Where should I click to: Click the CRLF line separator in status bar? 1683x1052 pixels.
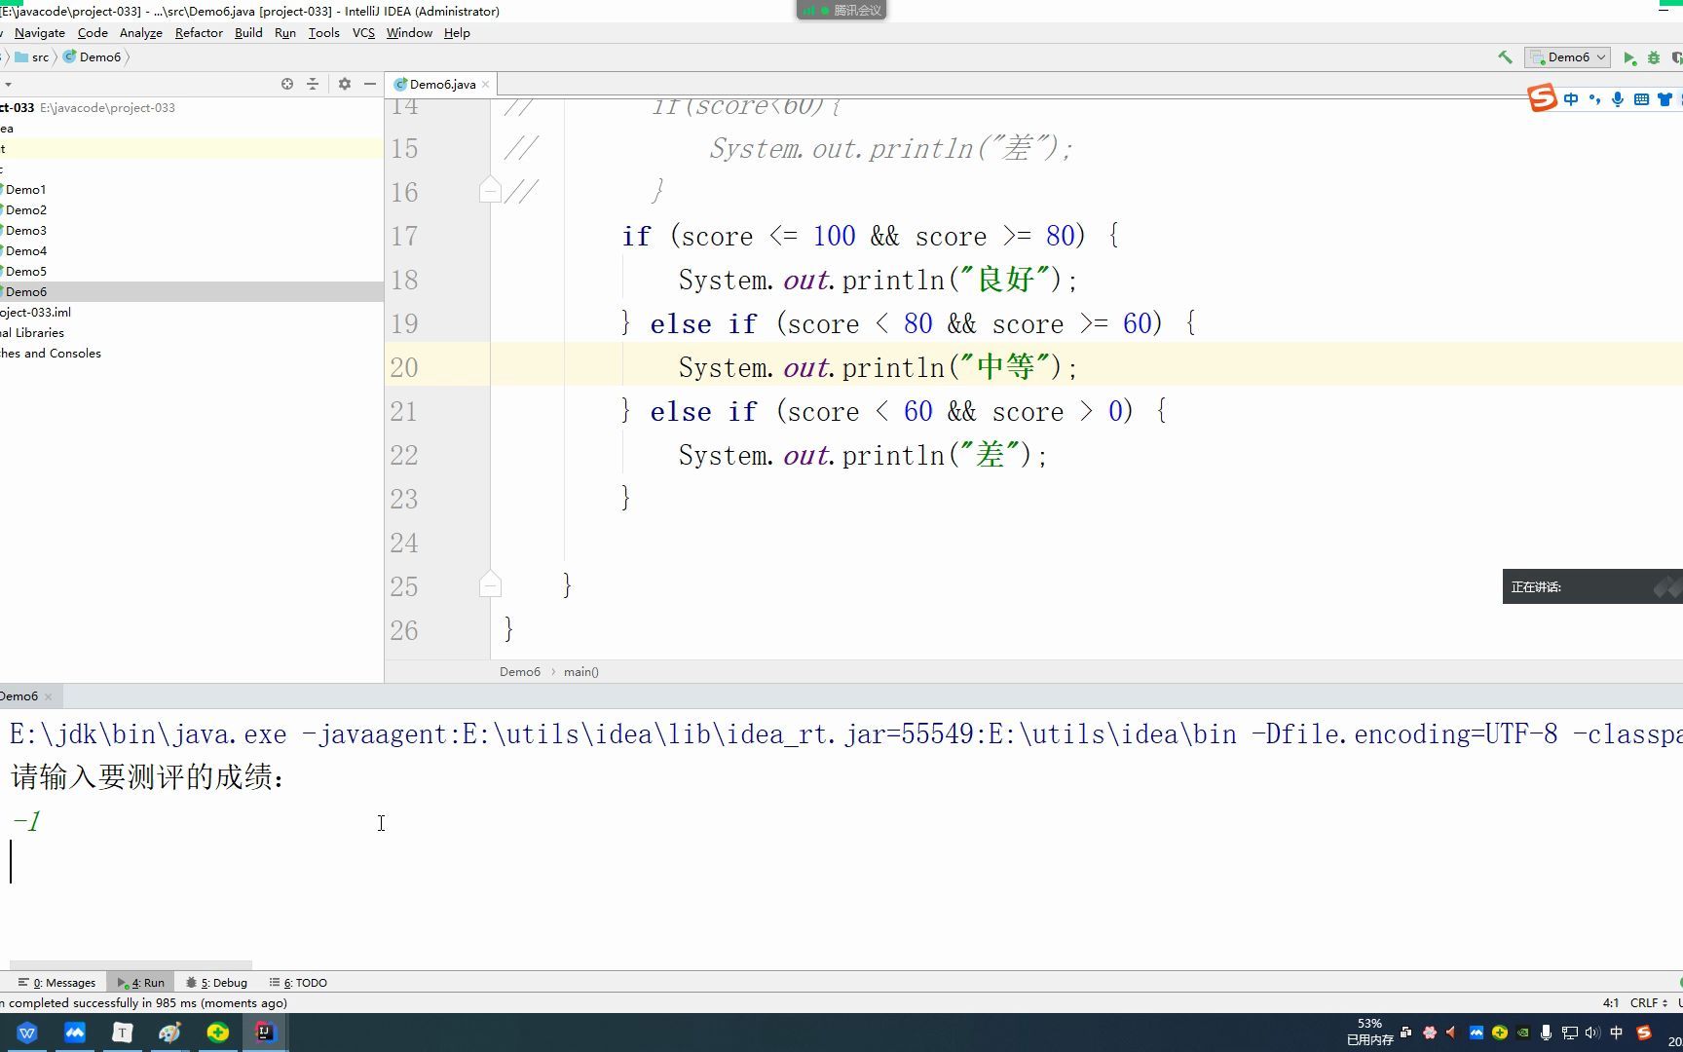(1648, 1003)
